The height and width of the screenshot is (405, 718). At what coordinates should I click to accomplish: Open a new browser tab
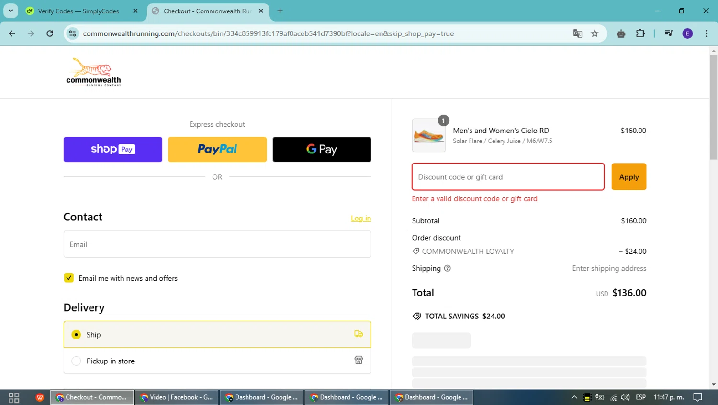[x=280, y=11]
